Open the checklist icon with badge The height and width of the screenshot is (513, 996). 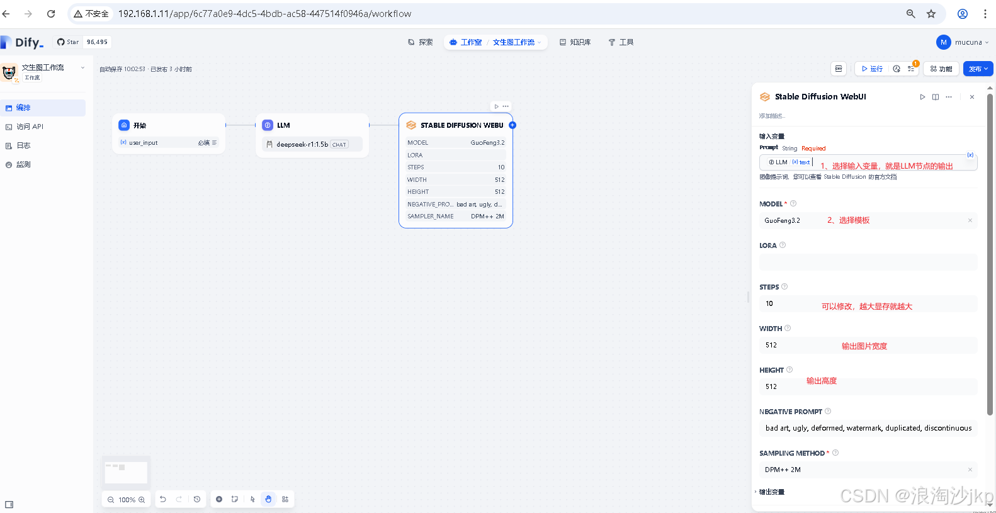(912, 69)
